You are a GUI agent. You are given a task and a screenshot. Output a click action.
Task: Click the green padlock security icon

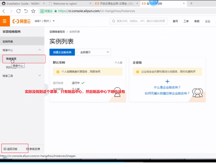(55, 11)
